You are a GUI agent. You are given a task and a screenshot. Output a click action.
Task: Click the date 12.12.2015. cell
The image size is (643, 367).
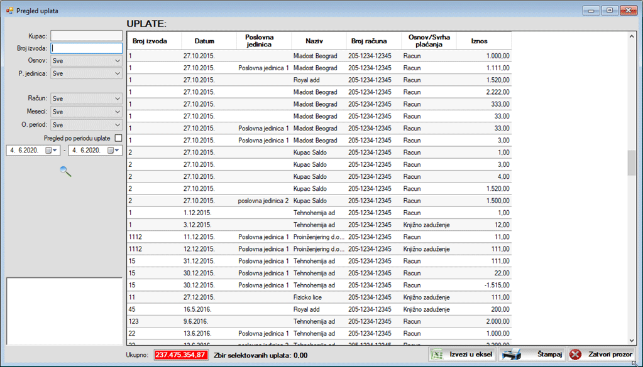click(x=209, y=249)
